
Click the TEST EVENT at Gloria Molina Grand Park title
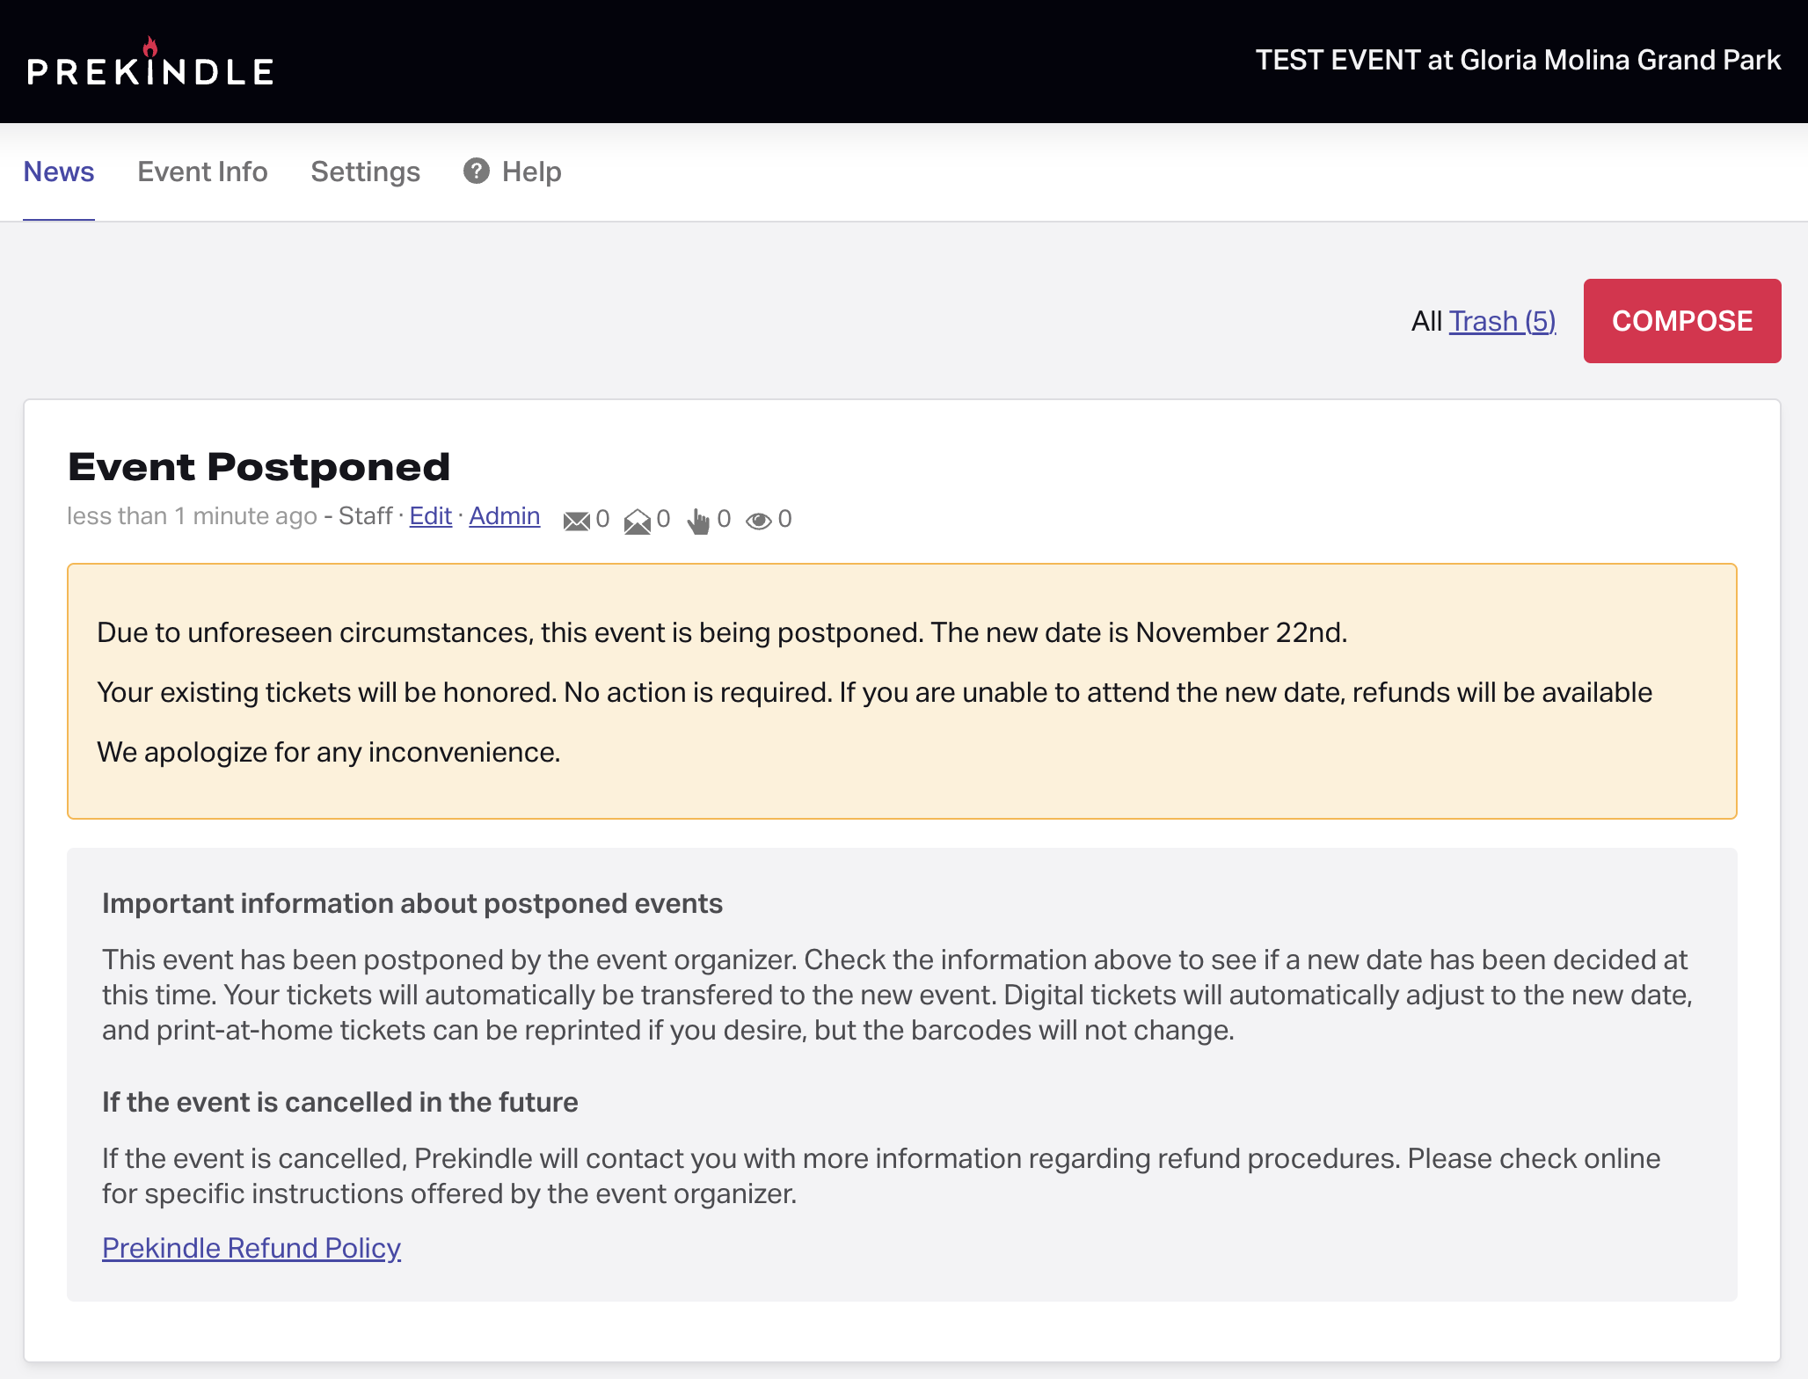click(x=1518, y=60)
